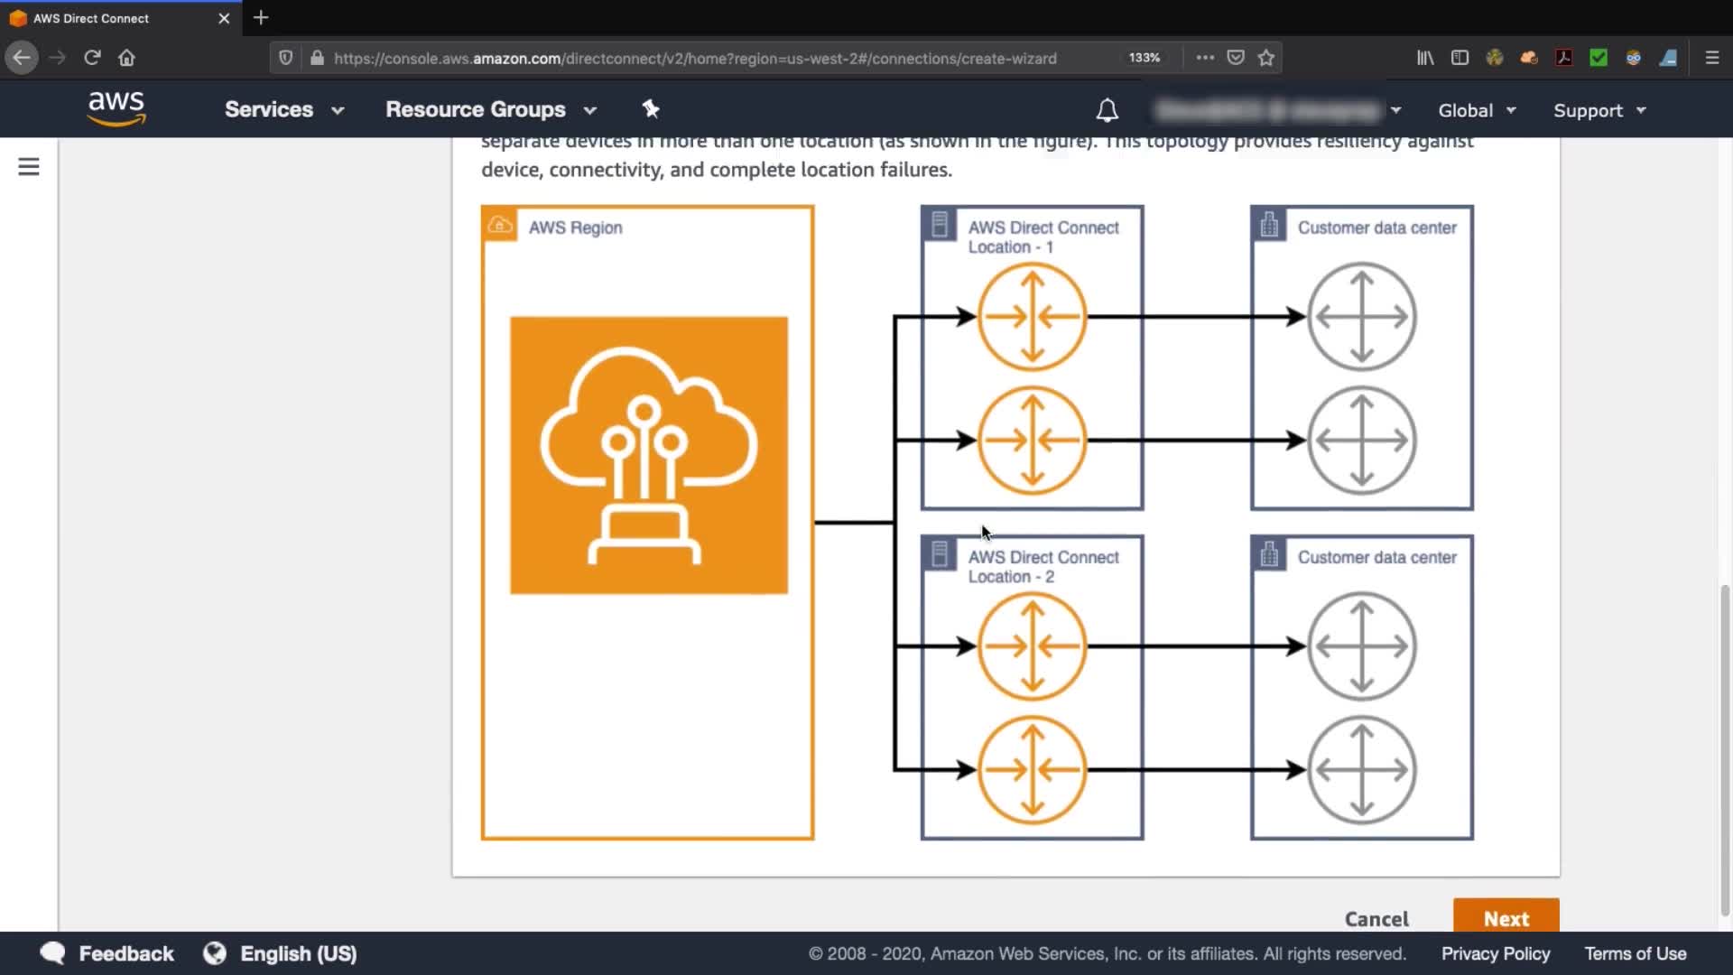Open the Privacy Policy link

[1495, 953]
